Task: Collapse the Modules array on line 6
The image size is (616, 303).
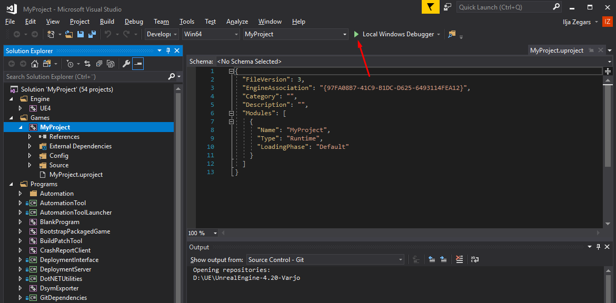Action: tap(231, 113)
